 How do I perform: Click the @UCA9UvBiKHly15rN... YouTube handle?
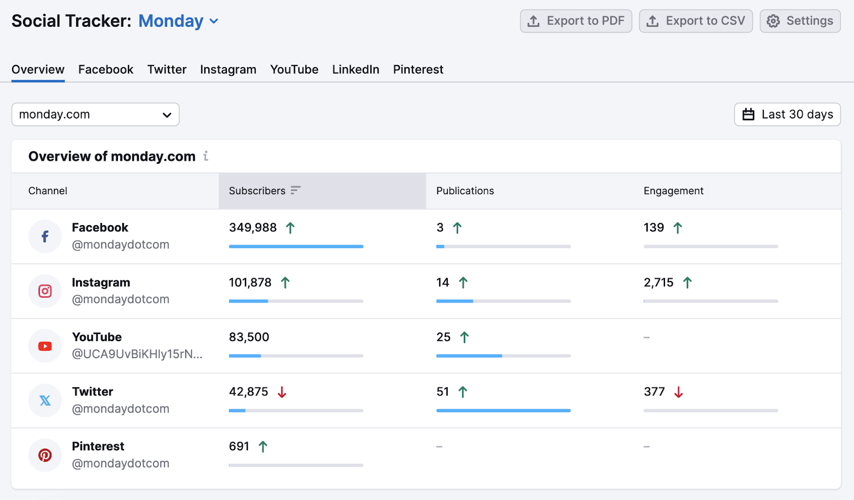137,354
